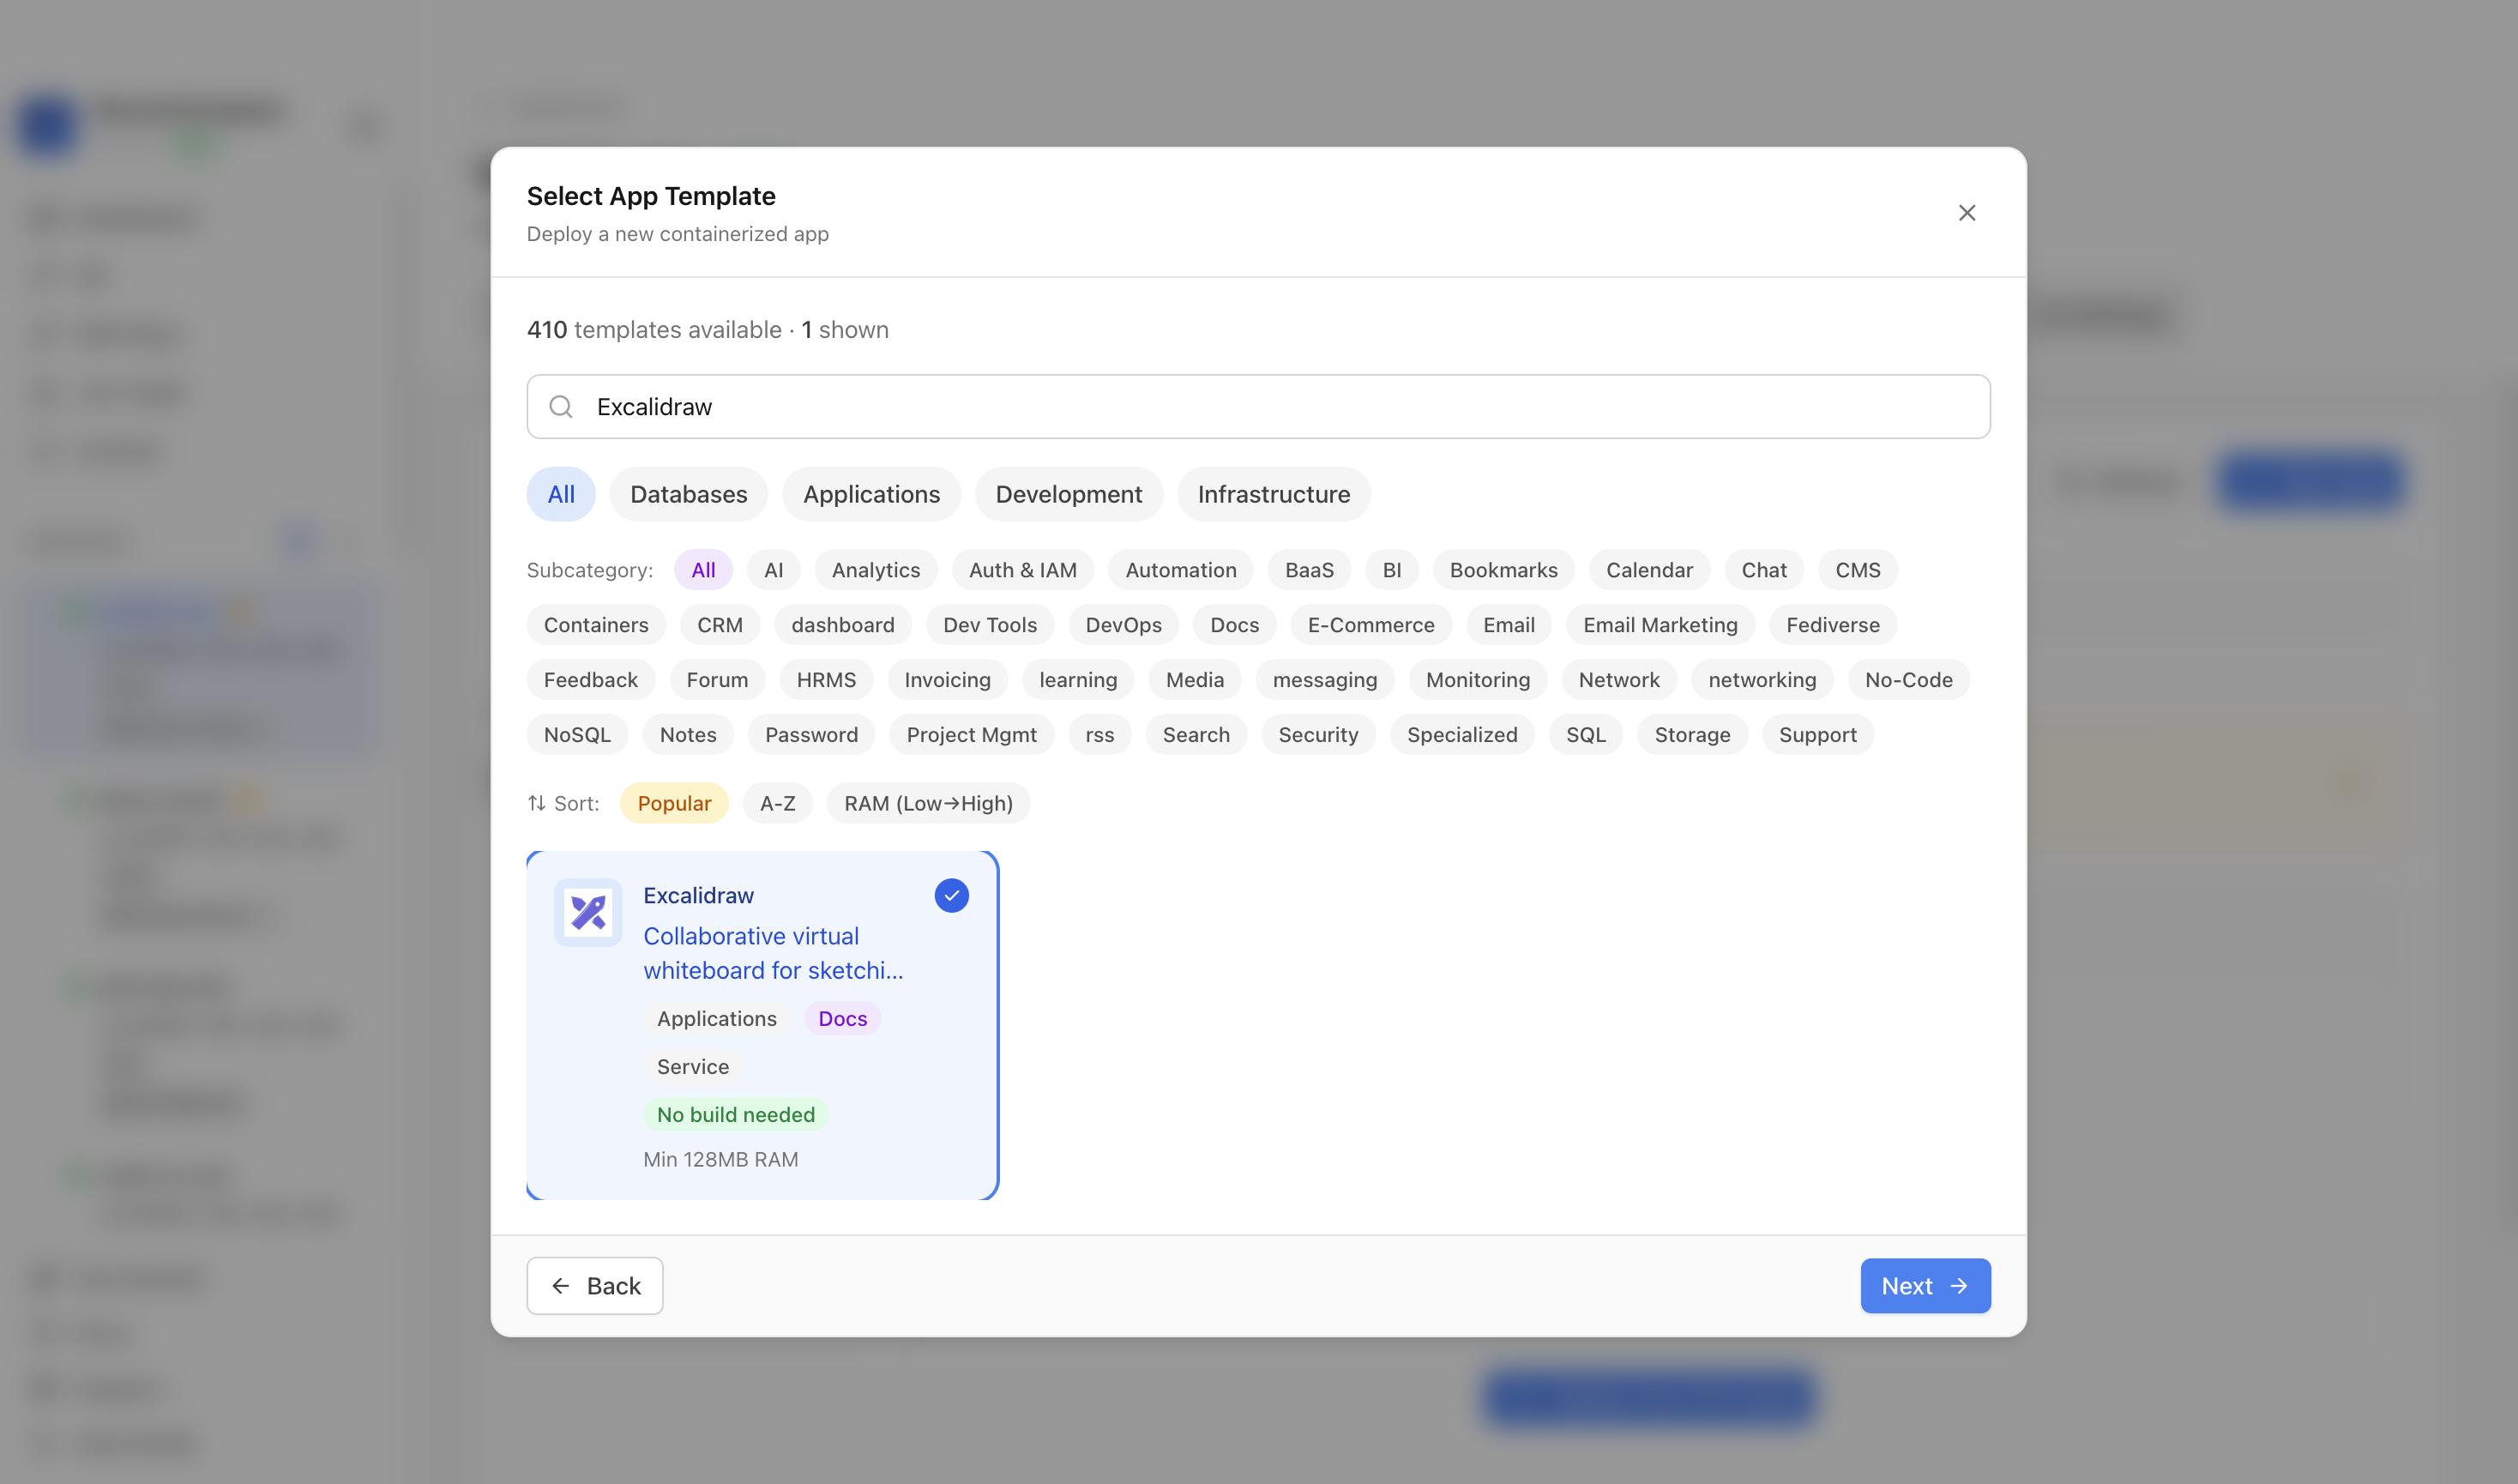Screen dimensions: 2518x1484
Task: Filter by Feedback subcategory
Action: pos(591,680)
